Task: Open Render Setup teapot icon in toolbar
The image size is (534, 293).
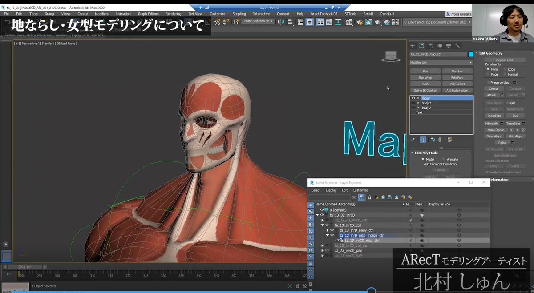Action: (360, 22)
